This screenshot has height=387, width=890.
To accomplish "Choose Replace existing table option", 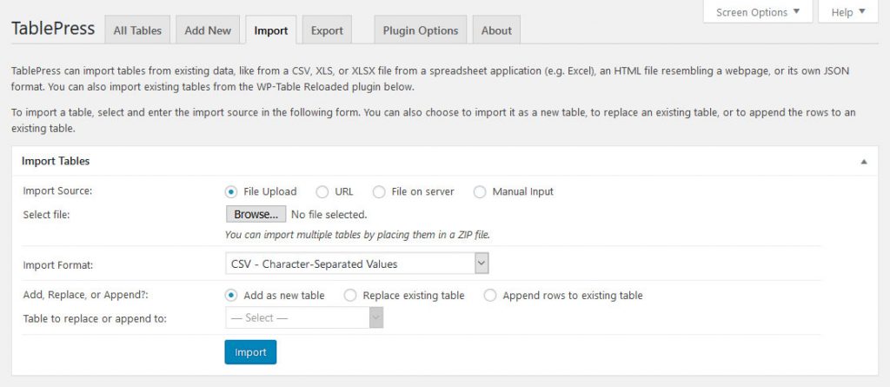I will [x=350, y=296].
